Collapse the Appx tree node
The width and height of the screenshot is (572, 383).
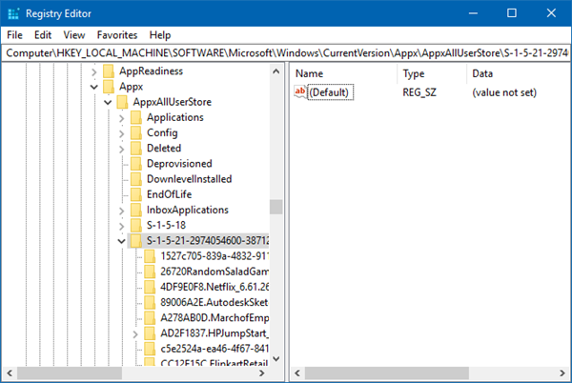[x=92, y=87]
